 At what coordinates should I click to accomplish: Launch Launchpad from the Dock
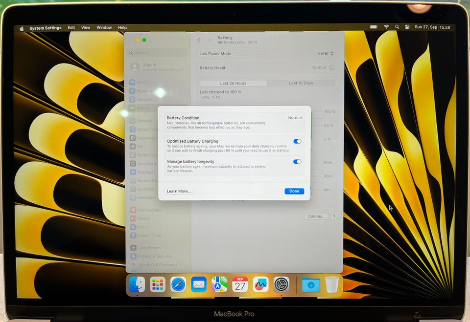[x=158, y=284]
